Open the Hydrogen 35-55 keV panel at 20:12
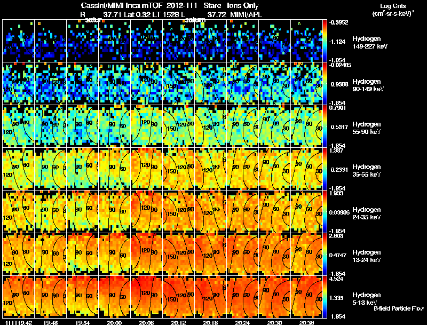Image resolution: width=427 pixels, height=325 pixels. click(x=178, y=169)
